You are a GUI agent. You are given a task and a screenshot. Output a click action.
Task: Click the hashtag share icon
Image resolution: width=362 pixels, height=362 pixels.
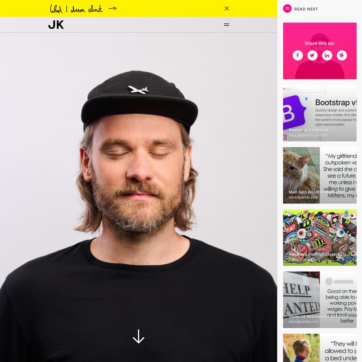(342, 55)
